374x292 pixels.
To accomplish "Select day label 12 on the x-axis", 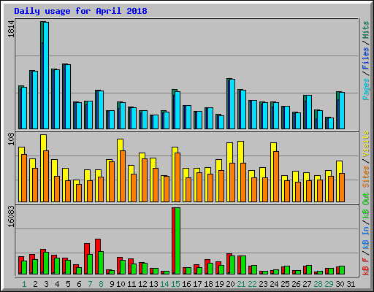I will (142, 284).
